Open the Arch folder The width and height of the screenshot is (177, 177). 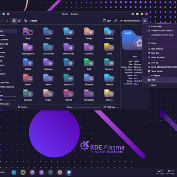[x=48, y=34]
